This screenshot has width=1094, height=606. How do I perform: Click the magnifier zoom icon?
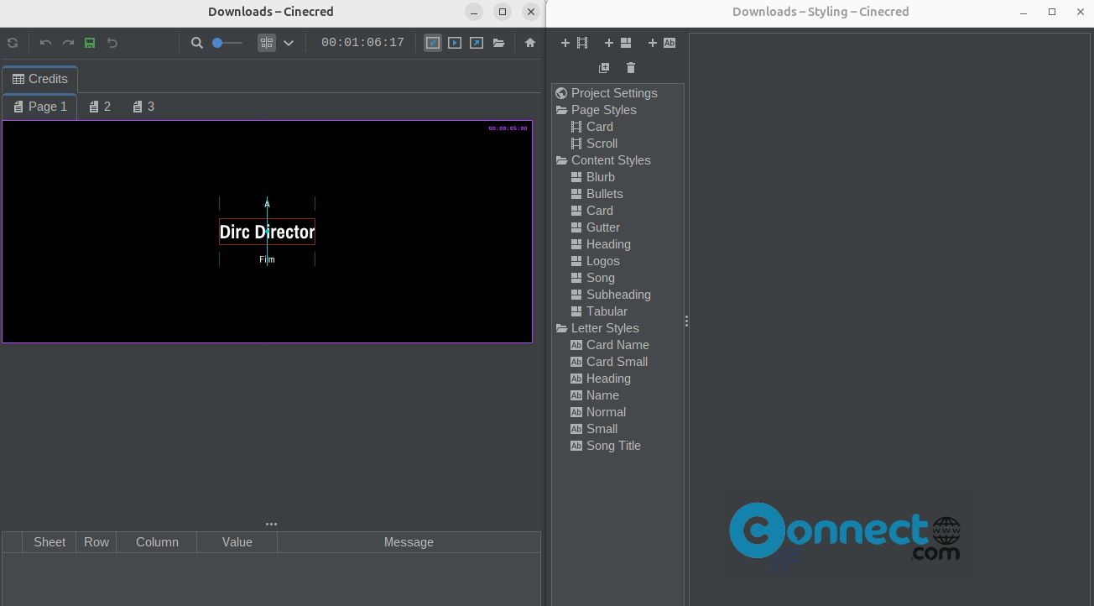(197, 43)
